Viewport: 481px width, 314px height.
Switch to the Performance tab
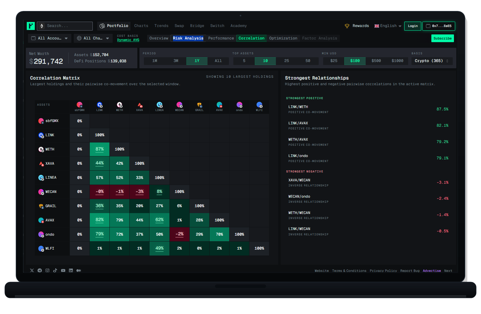[x=221, y=38]
